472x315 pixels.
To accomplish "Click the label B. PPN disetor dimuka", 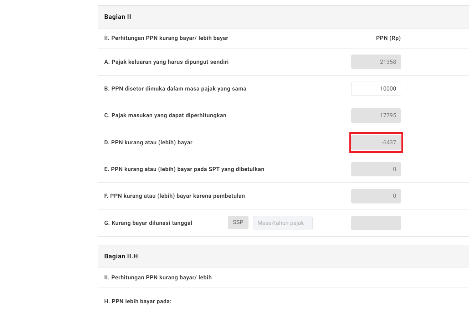I will coord(175,89).
